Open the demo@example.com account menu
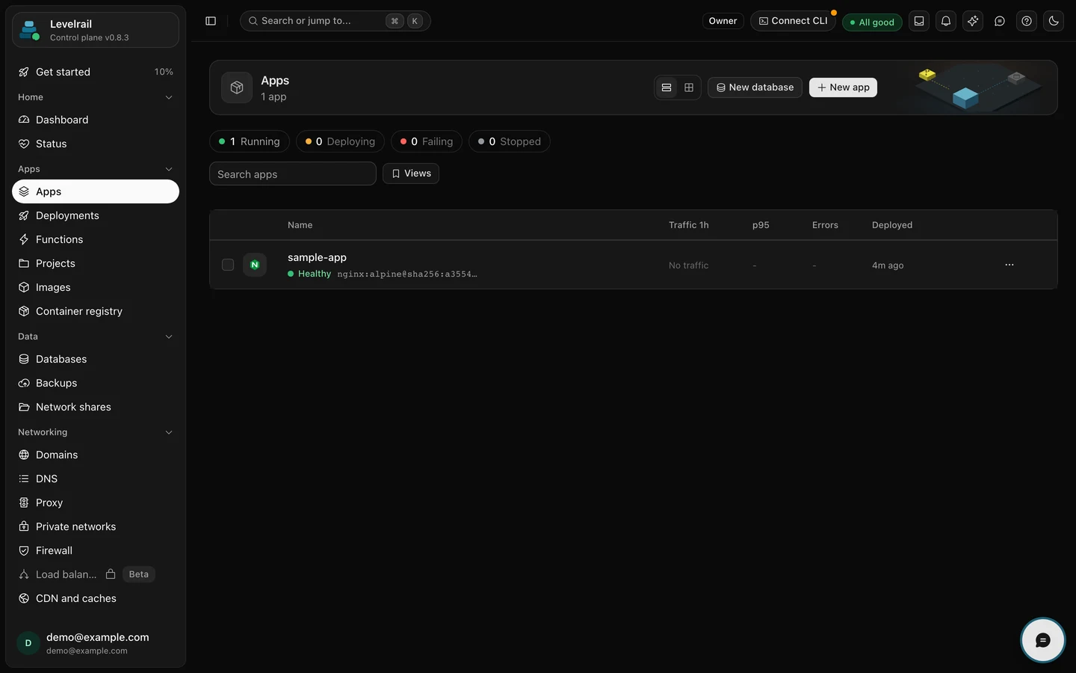This screenshot has width=1076, height=673. 96,643
